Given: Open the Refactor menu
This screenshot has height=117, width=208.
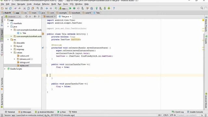Looking at the screenshot, I should (46, 4).
